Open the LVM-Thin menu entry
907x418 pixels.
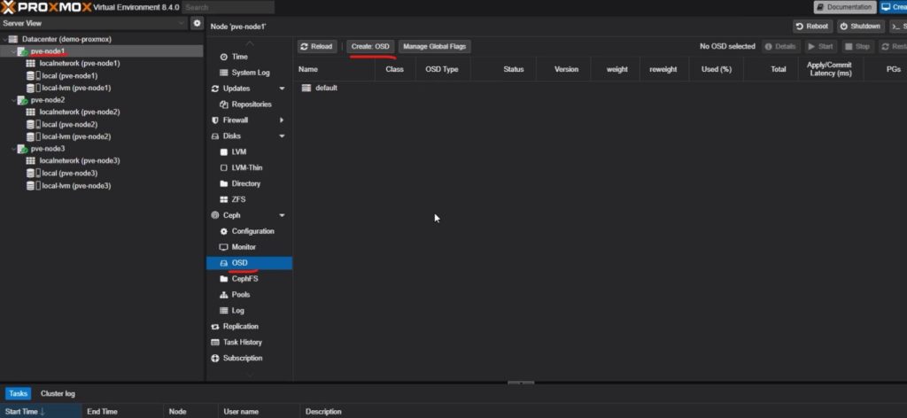(249, 167)
